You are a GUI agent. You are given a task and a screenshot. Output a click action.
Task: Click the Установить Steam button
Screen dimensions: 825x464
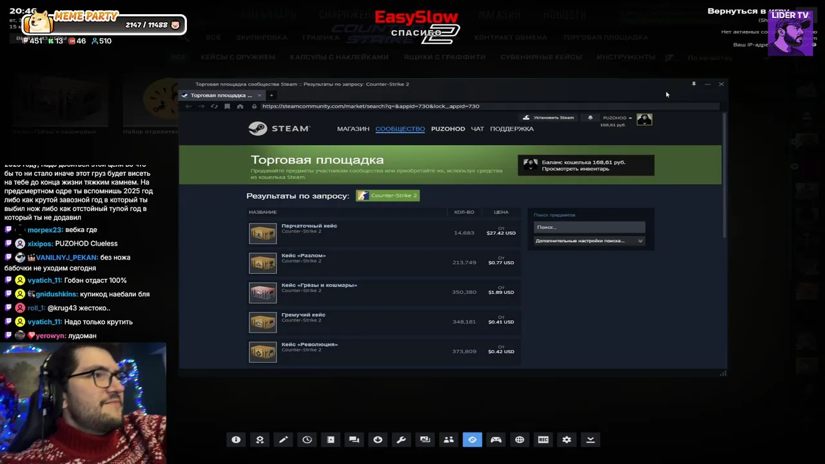pyautogui.click(x=549, y=118)
